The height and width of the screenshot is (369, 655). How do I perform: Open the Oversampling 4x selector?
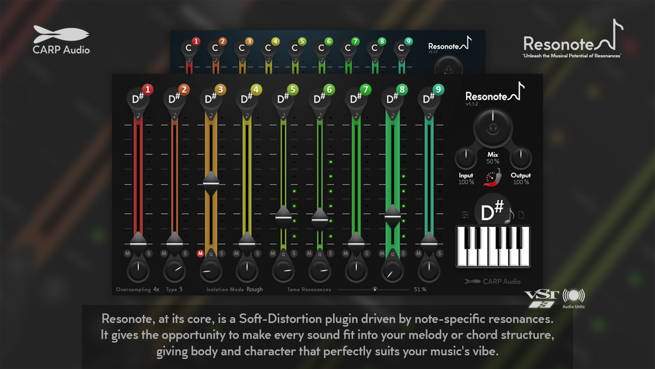[x=155, y=290]
